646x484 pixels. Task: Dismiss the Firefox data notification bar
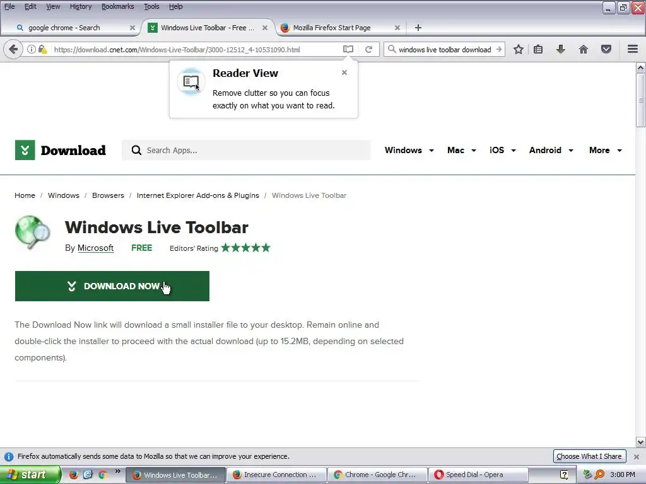(x=637, y=456)
